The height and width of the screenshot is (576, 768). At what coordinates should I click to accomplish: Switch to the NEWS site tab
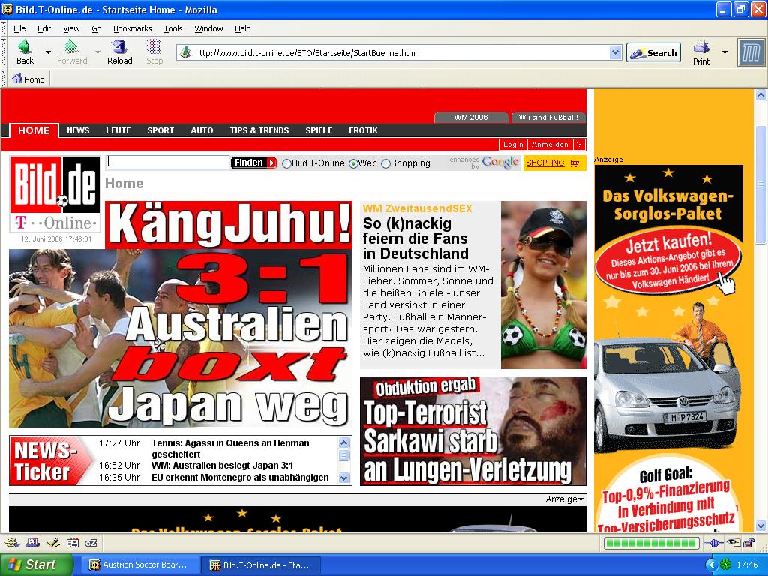pyautogui.click(x=78, y=130)
